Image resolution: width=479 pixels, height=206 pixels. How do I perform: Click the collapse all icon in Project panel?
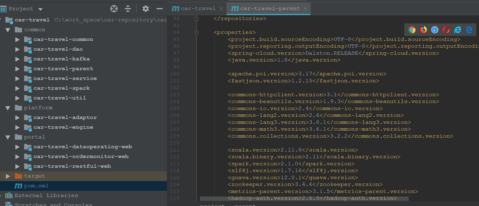click(128, 9)
